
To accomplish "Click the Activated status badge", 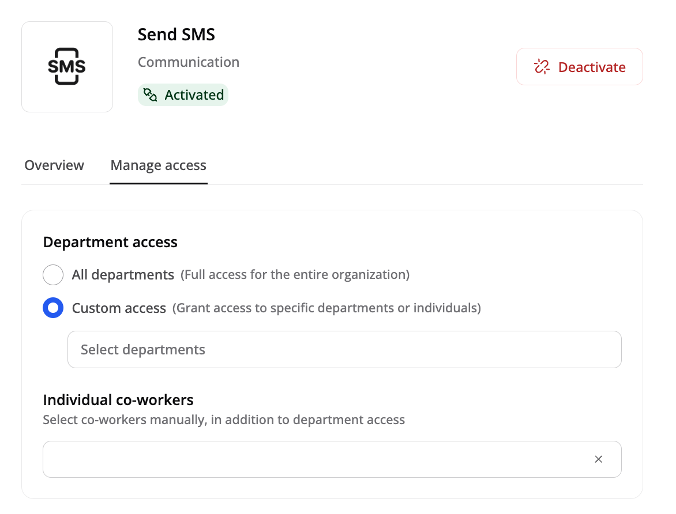I will click(183, 95).
